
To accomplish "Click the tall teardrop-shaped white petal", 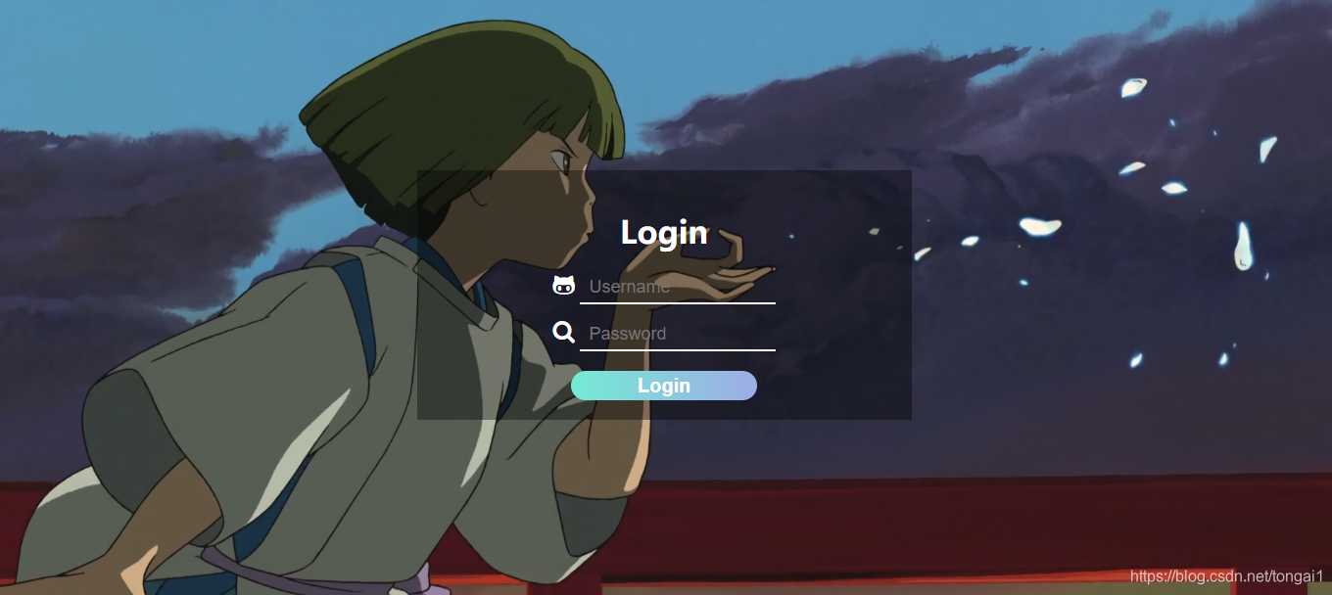I will click(1243, 245).
